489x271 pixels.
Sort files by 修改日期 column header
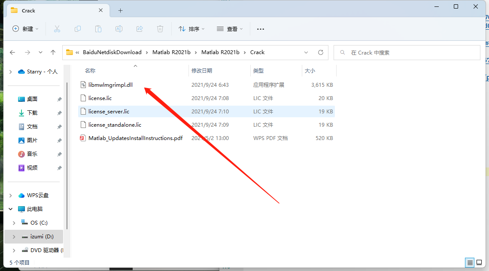tap(202, 70)
